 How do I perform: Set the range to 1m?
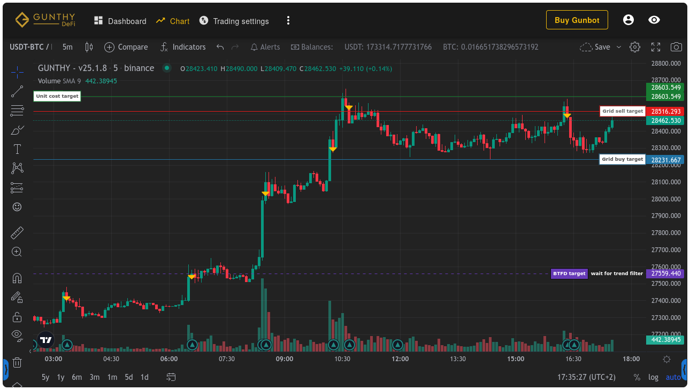[x=112, y=377]
